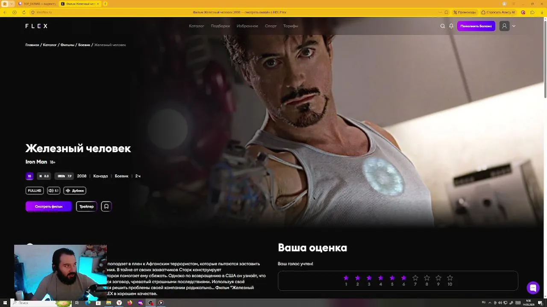The image size is (547, 307).
Task: Rate the film 3 stars
Action: pyautogui.click(x=369, y=278)
